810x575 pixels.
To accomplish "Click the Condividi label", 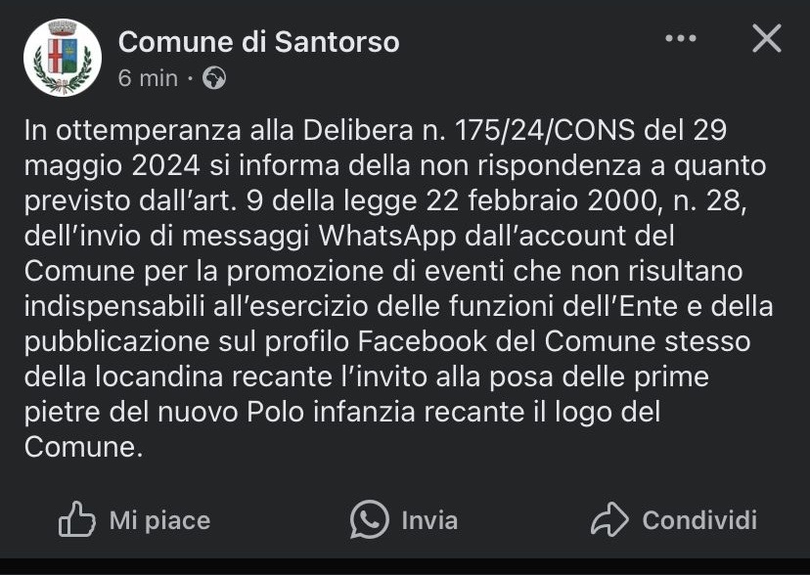I will (699, 520).
